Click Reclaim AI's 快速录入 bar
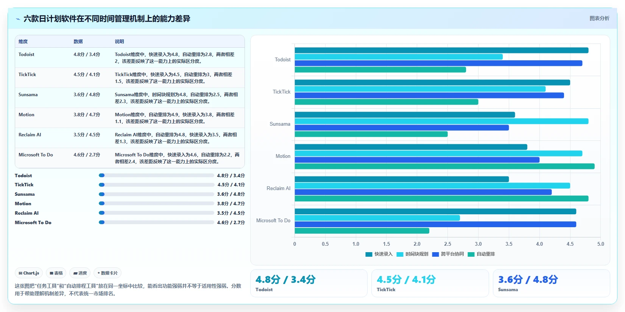Image resolution: width=625 pixels, height=312 pixels. click(402, 179)
